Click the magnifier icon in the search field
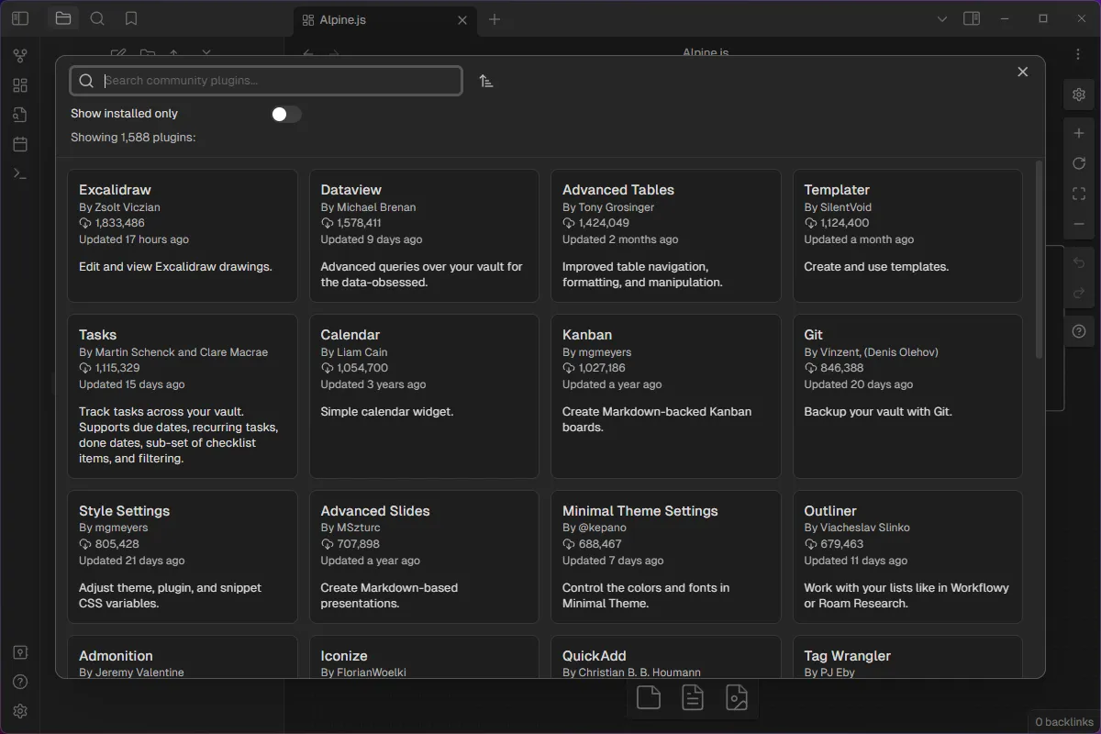Viewport: 1101px width, 734px height. tap(85, 81)
